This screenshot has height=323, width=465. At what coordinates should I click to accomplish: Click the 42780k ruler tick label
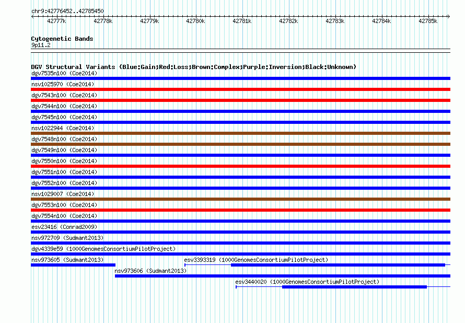click(195, 21)
